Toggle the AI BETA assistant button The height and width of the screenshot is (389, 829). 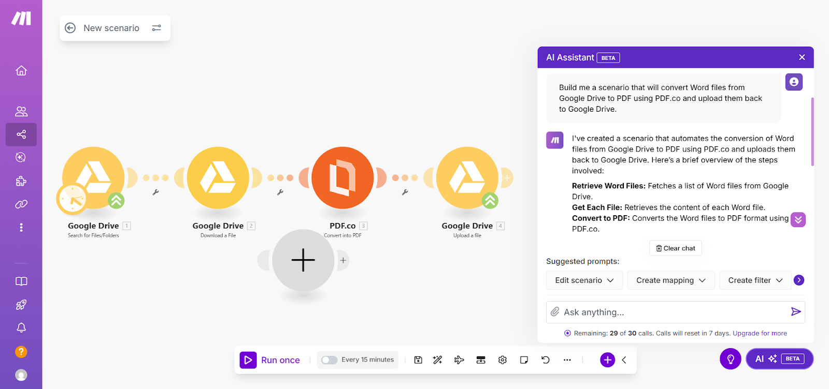(780, 359)
